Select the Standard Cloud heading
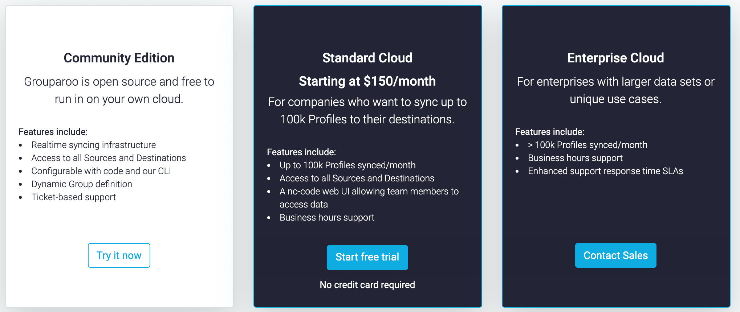This screenshot has width=740, height=312. click(x=367, y=58)
